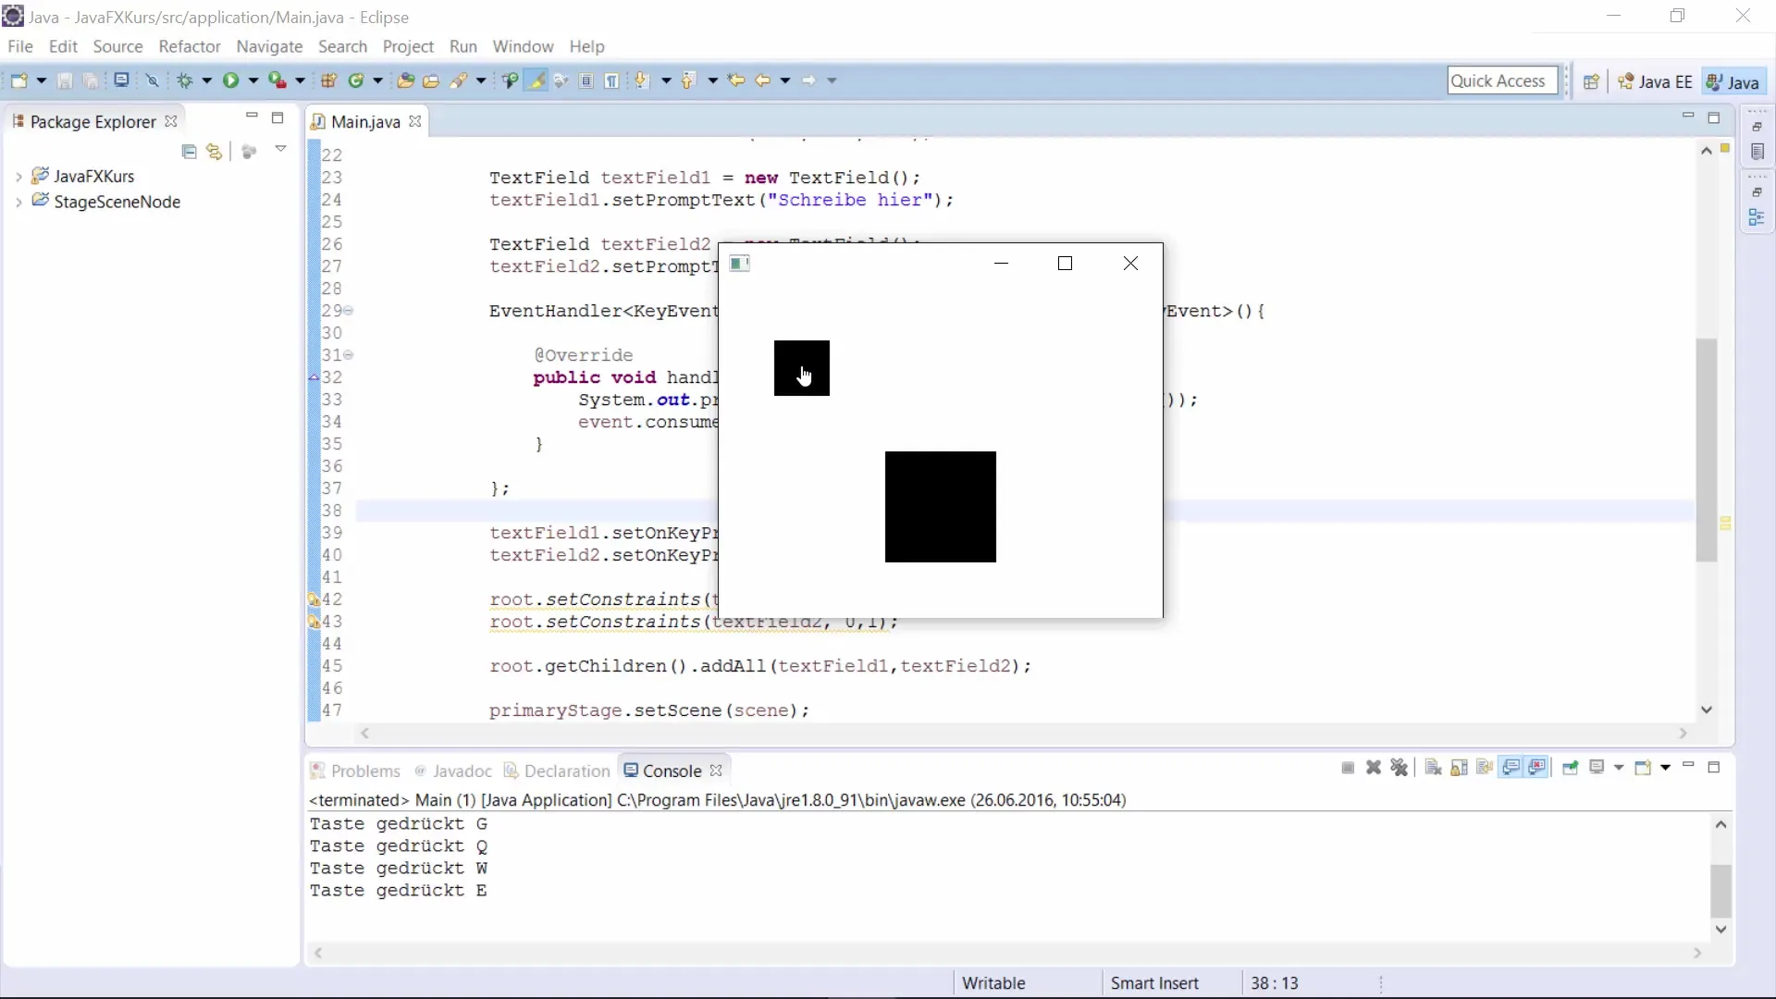Viewport: 1776px width, 999px height.
Task: Toggle Link with Editor in Package Explorer
Action: (x=215, y=152)
